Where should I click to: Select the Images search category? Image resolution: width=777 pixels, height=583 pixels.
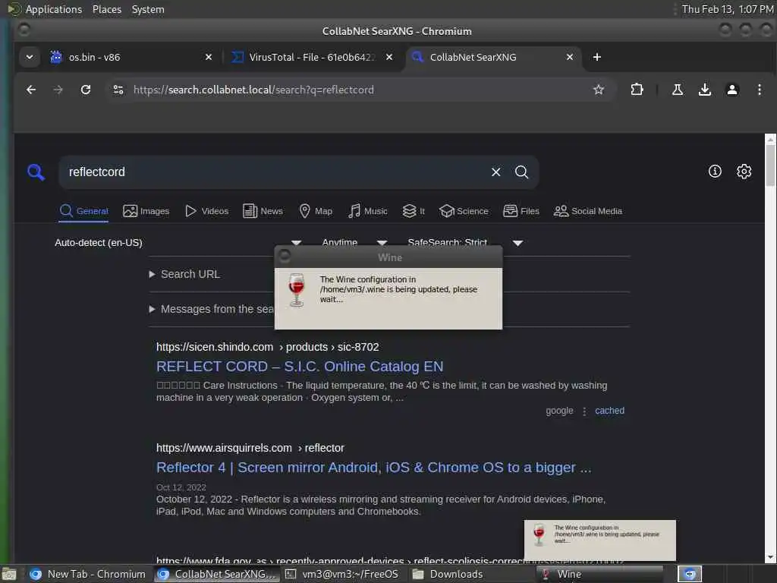point(146,211)
